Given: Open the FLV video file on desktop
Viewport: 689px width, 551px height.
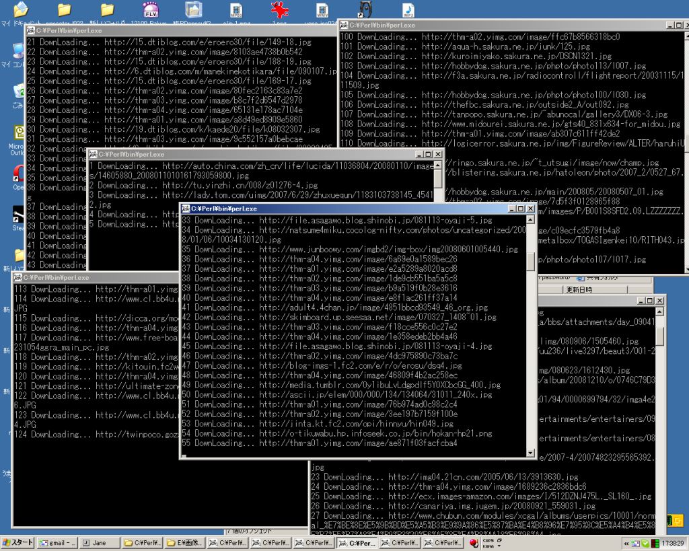Looking at the screenshot, I should click(x=151, y=9).
